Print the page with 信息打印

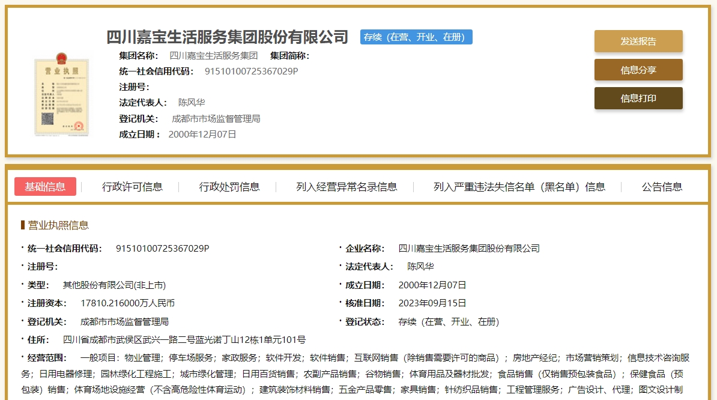coord(638,98)
